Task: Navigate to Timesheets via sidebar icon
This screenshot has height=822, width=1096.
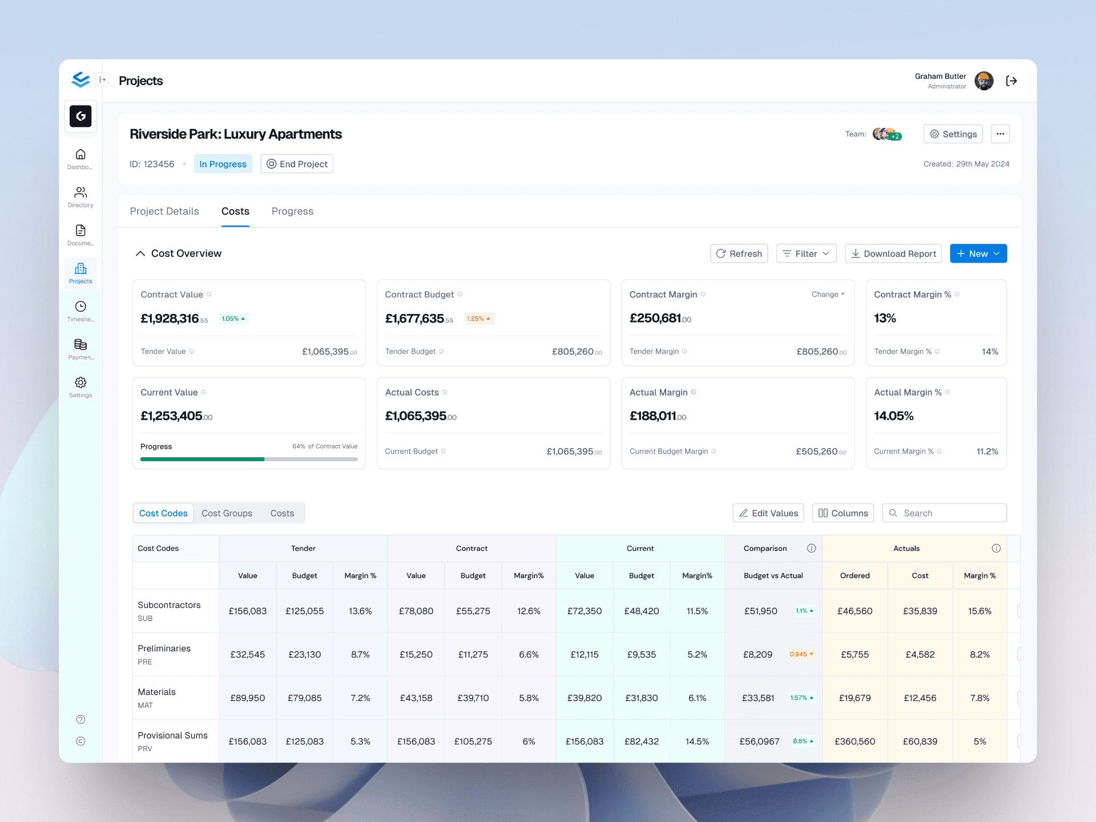Action: 80,311
